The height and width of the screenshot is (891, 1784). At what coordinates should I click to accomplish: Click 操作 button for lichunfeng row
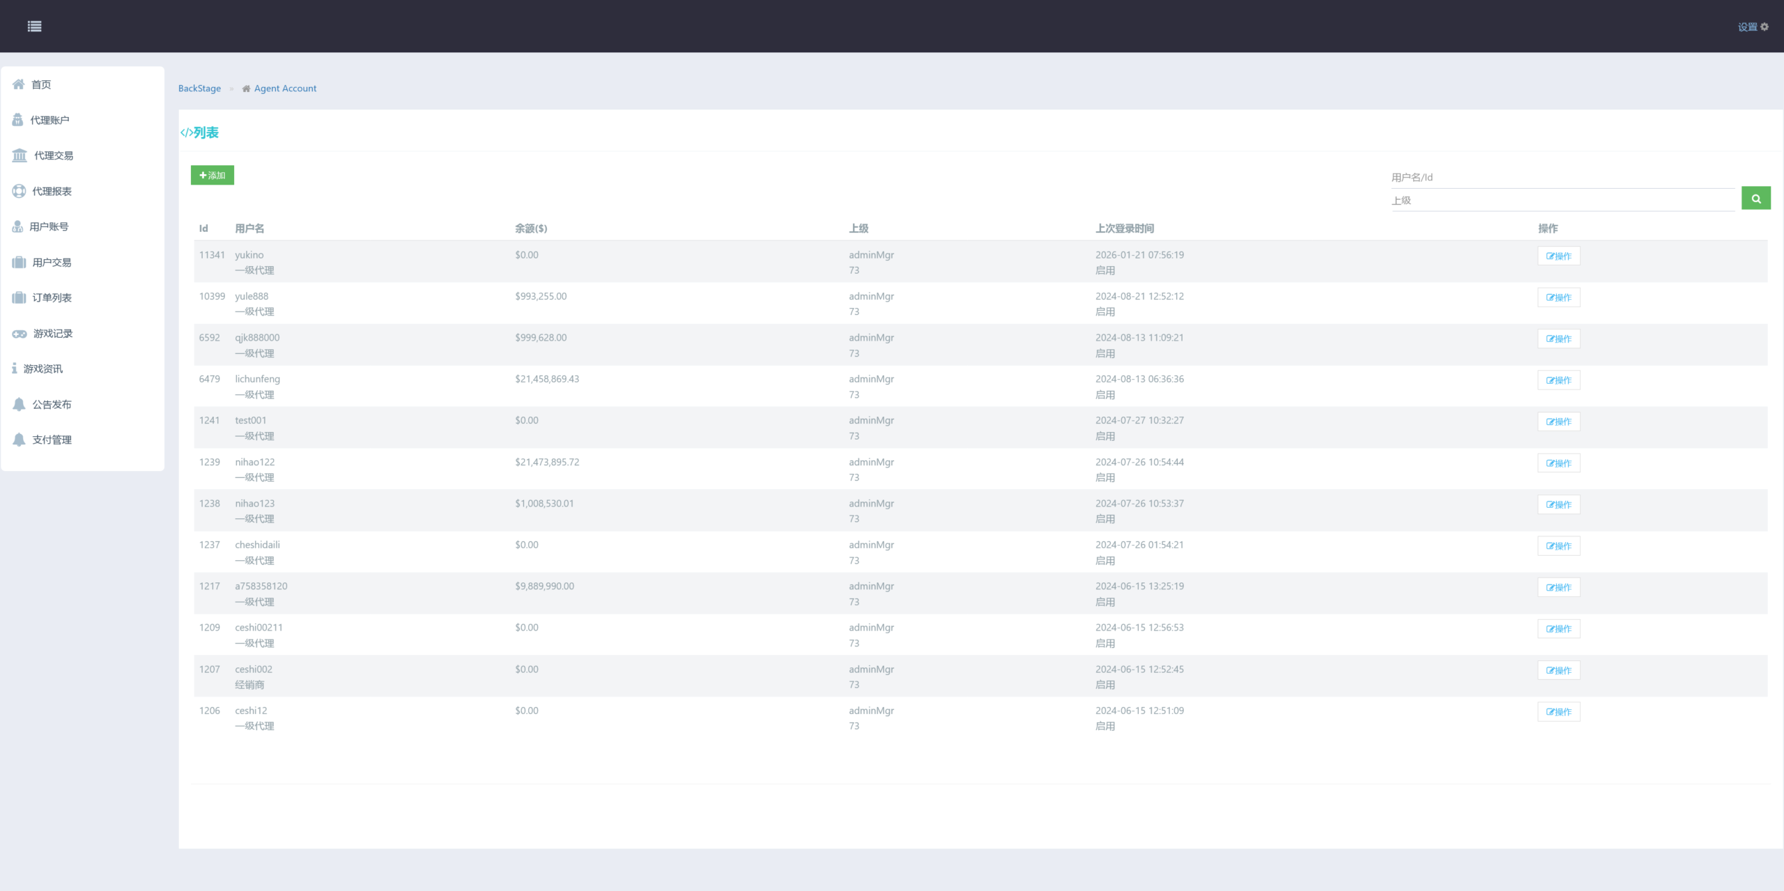pos(1558,380)
